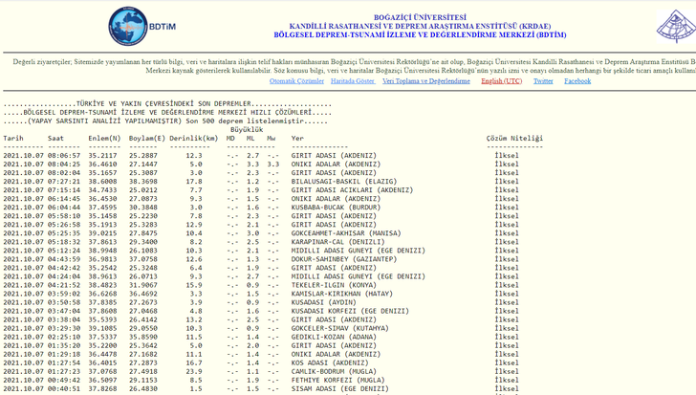Select the Gokceahmet-Akhisar (Manisa) earthquake entry
This screenshot has height=395, width=696.
[x=333, y=232]
